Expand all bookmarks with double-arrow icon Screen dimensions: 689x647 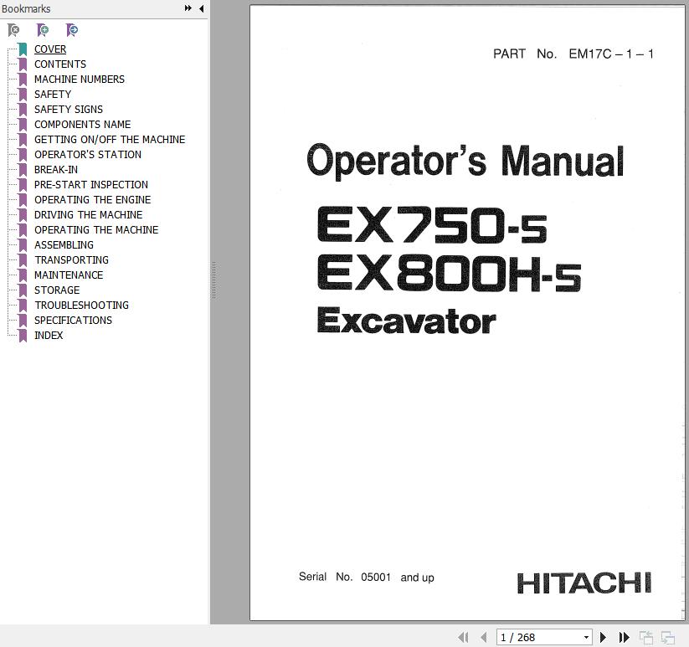point(188,8)
